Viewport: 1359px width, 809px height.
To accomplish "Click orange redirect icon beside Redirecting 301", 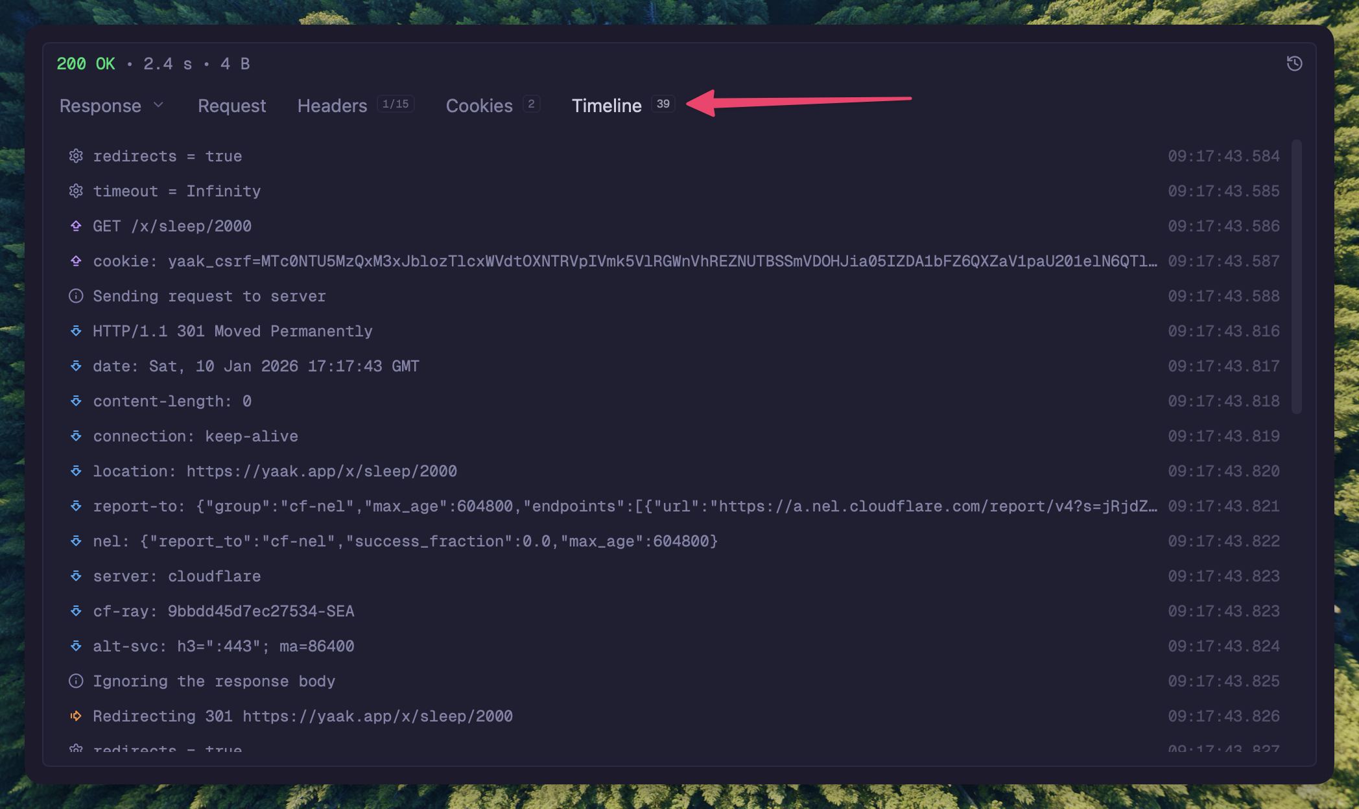I will click(76, 716).
